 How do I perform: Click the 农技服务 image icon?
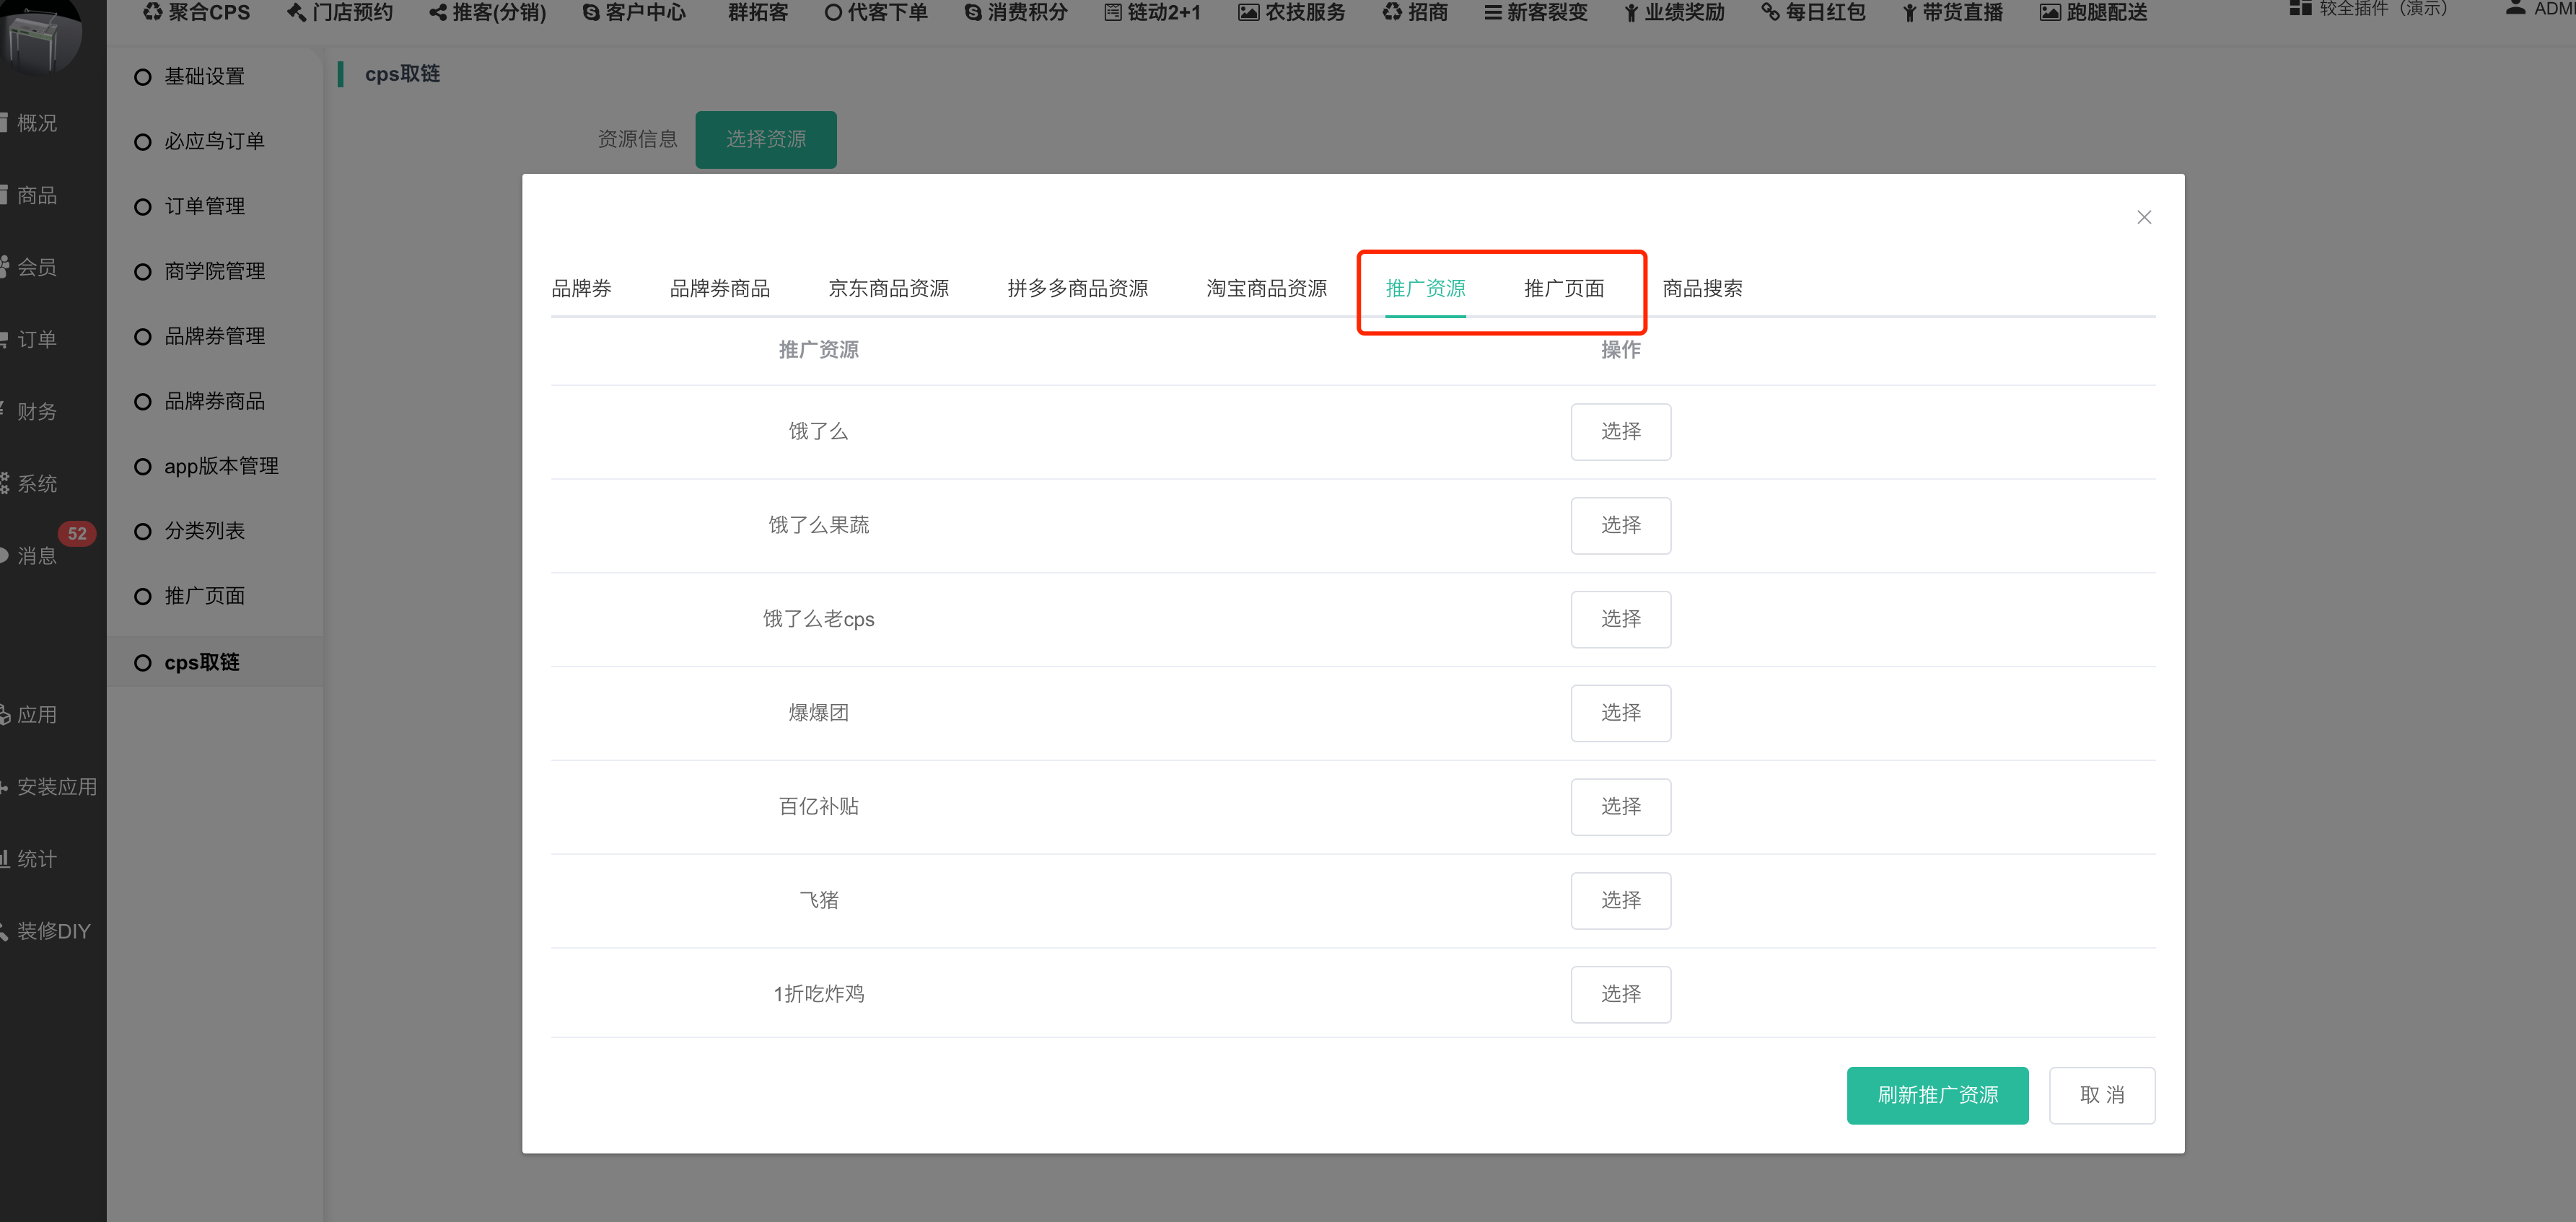pyautogui.click(x=1248, y=13)
